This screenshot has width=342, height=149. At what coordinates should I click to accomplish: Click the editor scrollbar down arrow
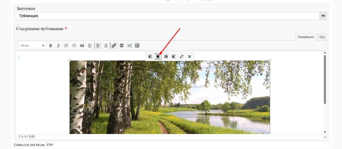tap(325, 132)
